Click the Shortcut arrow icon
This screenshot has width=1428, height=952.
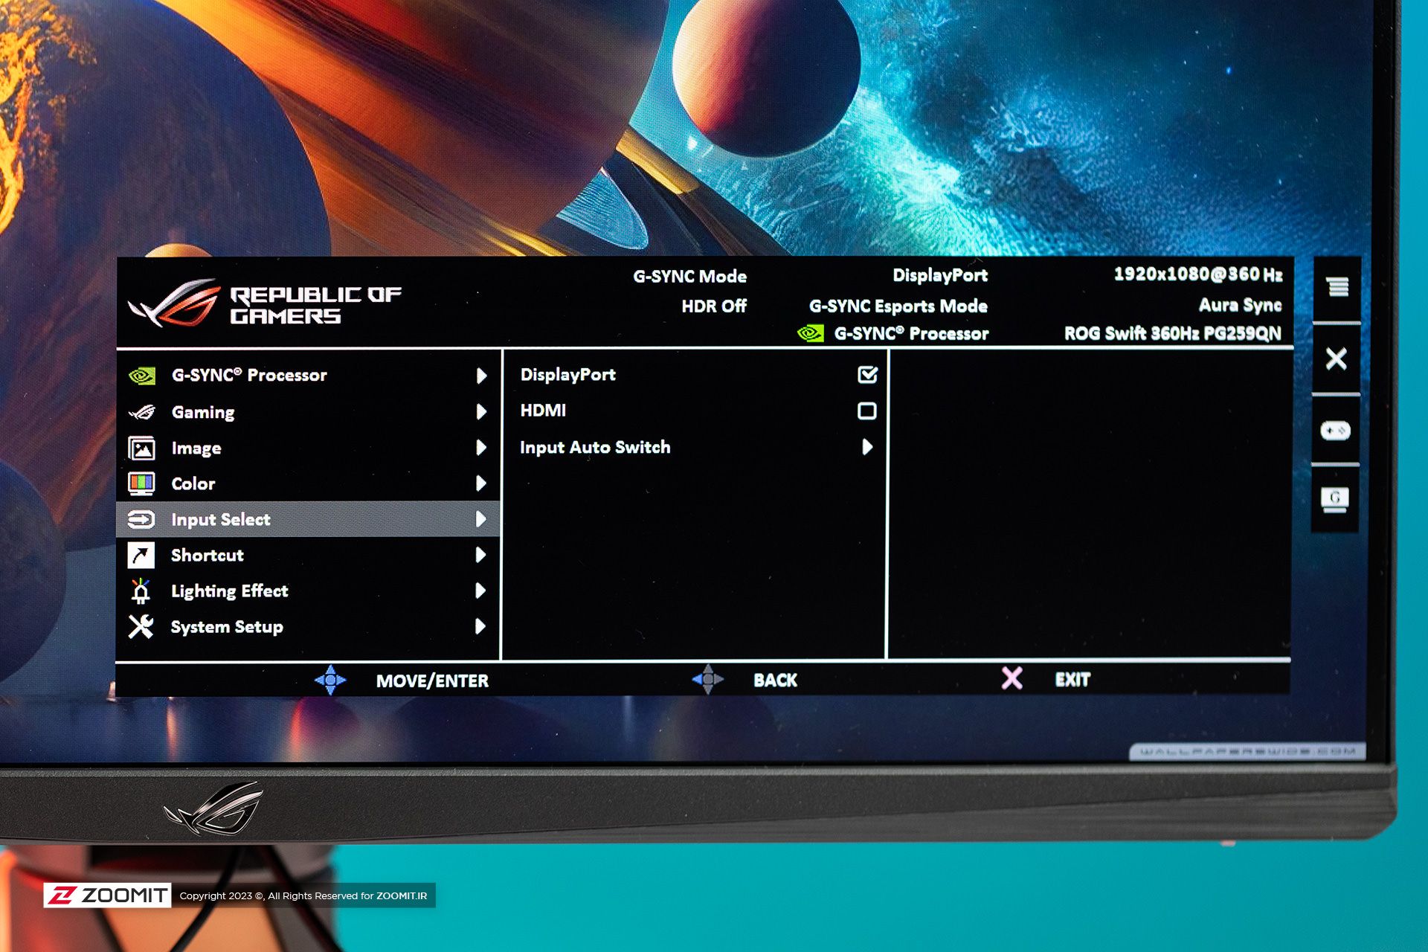point(141,555)
